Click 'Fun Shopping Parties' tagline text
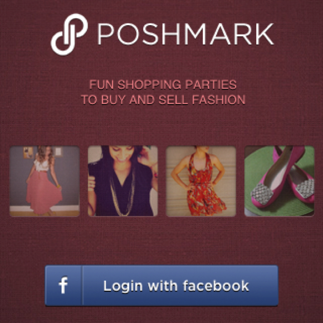This screenshot has height=323, width=323. tap(163, 85)
